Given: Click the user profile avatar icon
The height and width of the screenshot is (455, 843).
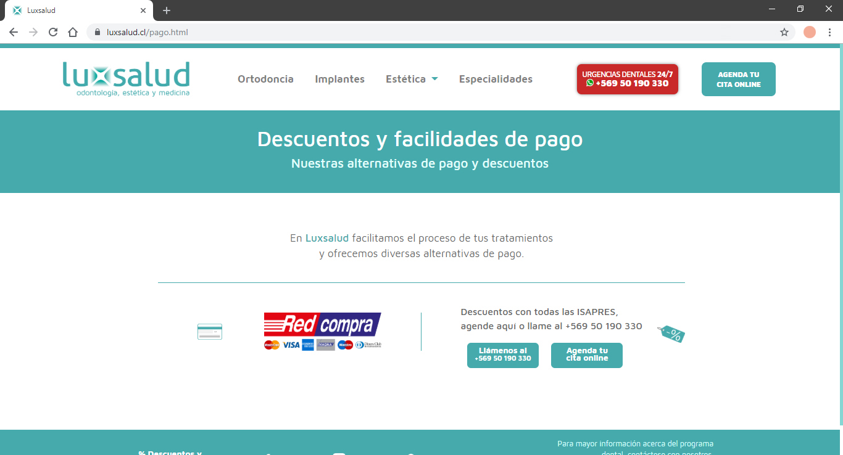Looking at the screenshot, I should 810,32.
